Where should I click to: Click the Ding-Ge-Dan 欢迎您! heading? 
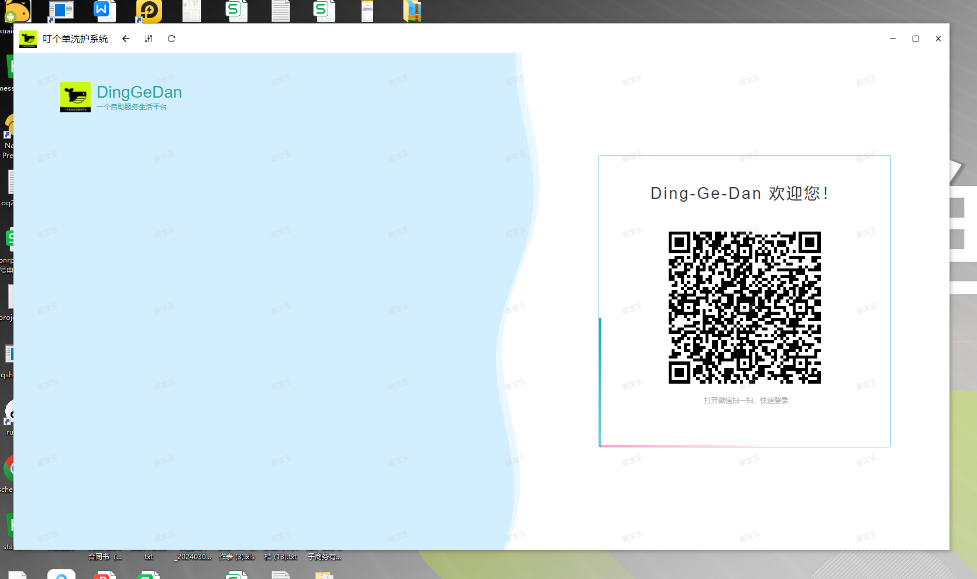tap(739, 193)
